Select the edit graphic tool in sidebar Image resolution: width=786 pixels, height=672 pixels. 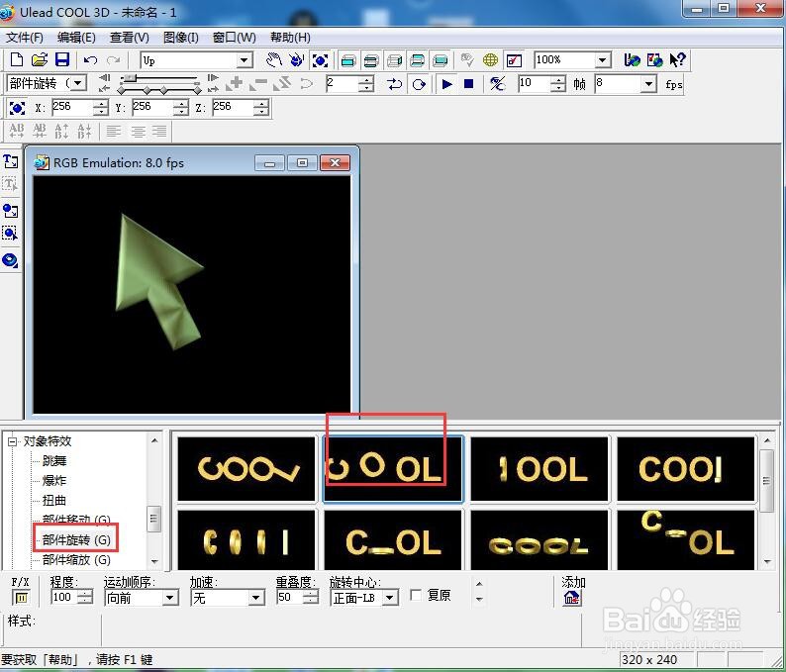11,234
